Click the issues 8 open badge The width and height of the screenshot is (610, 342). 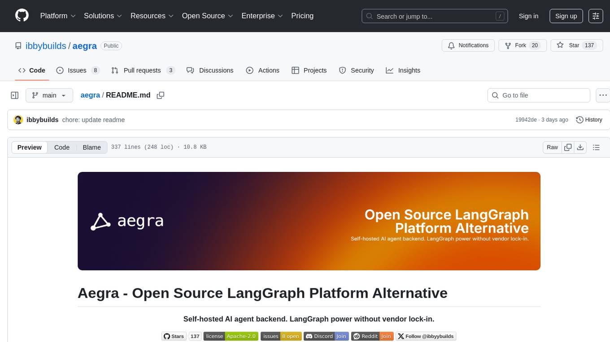(281, 336)
